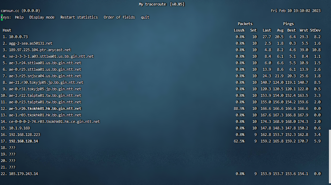
Task: Click StDev value 10.8 in hop 3
Action: pos(316,50)
